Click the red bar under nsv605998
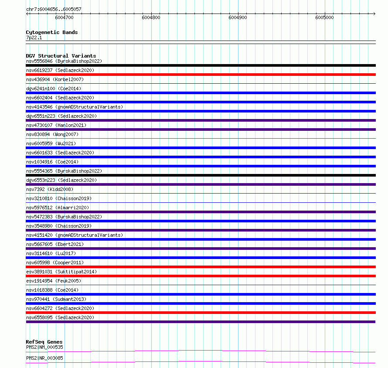The height and width of the screenshot is (368, 388). click(201, 267)
